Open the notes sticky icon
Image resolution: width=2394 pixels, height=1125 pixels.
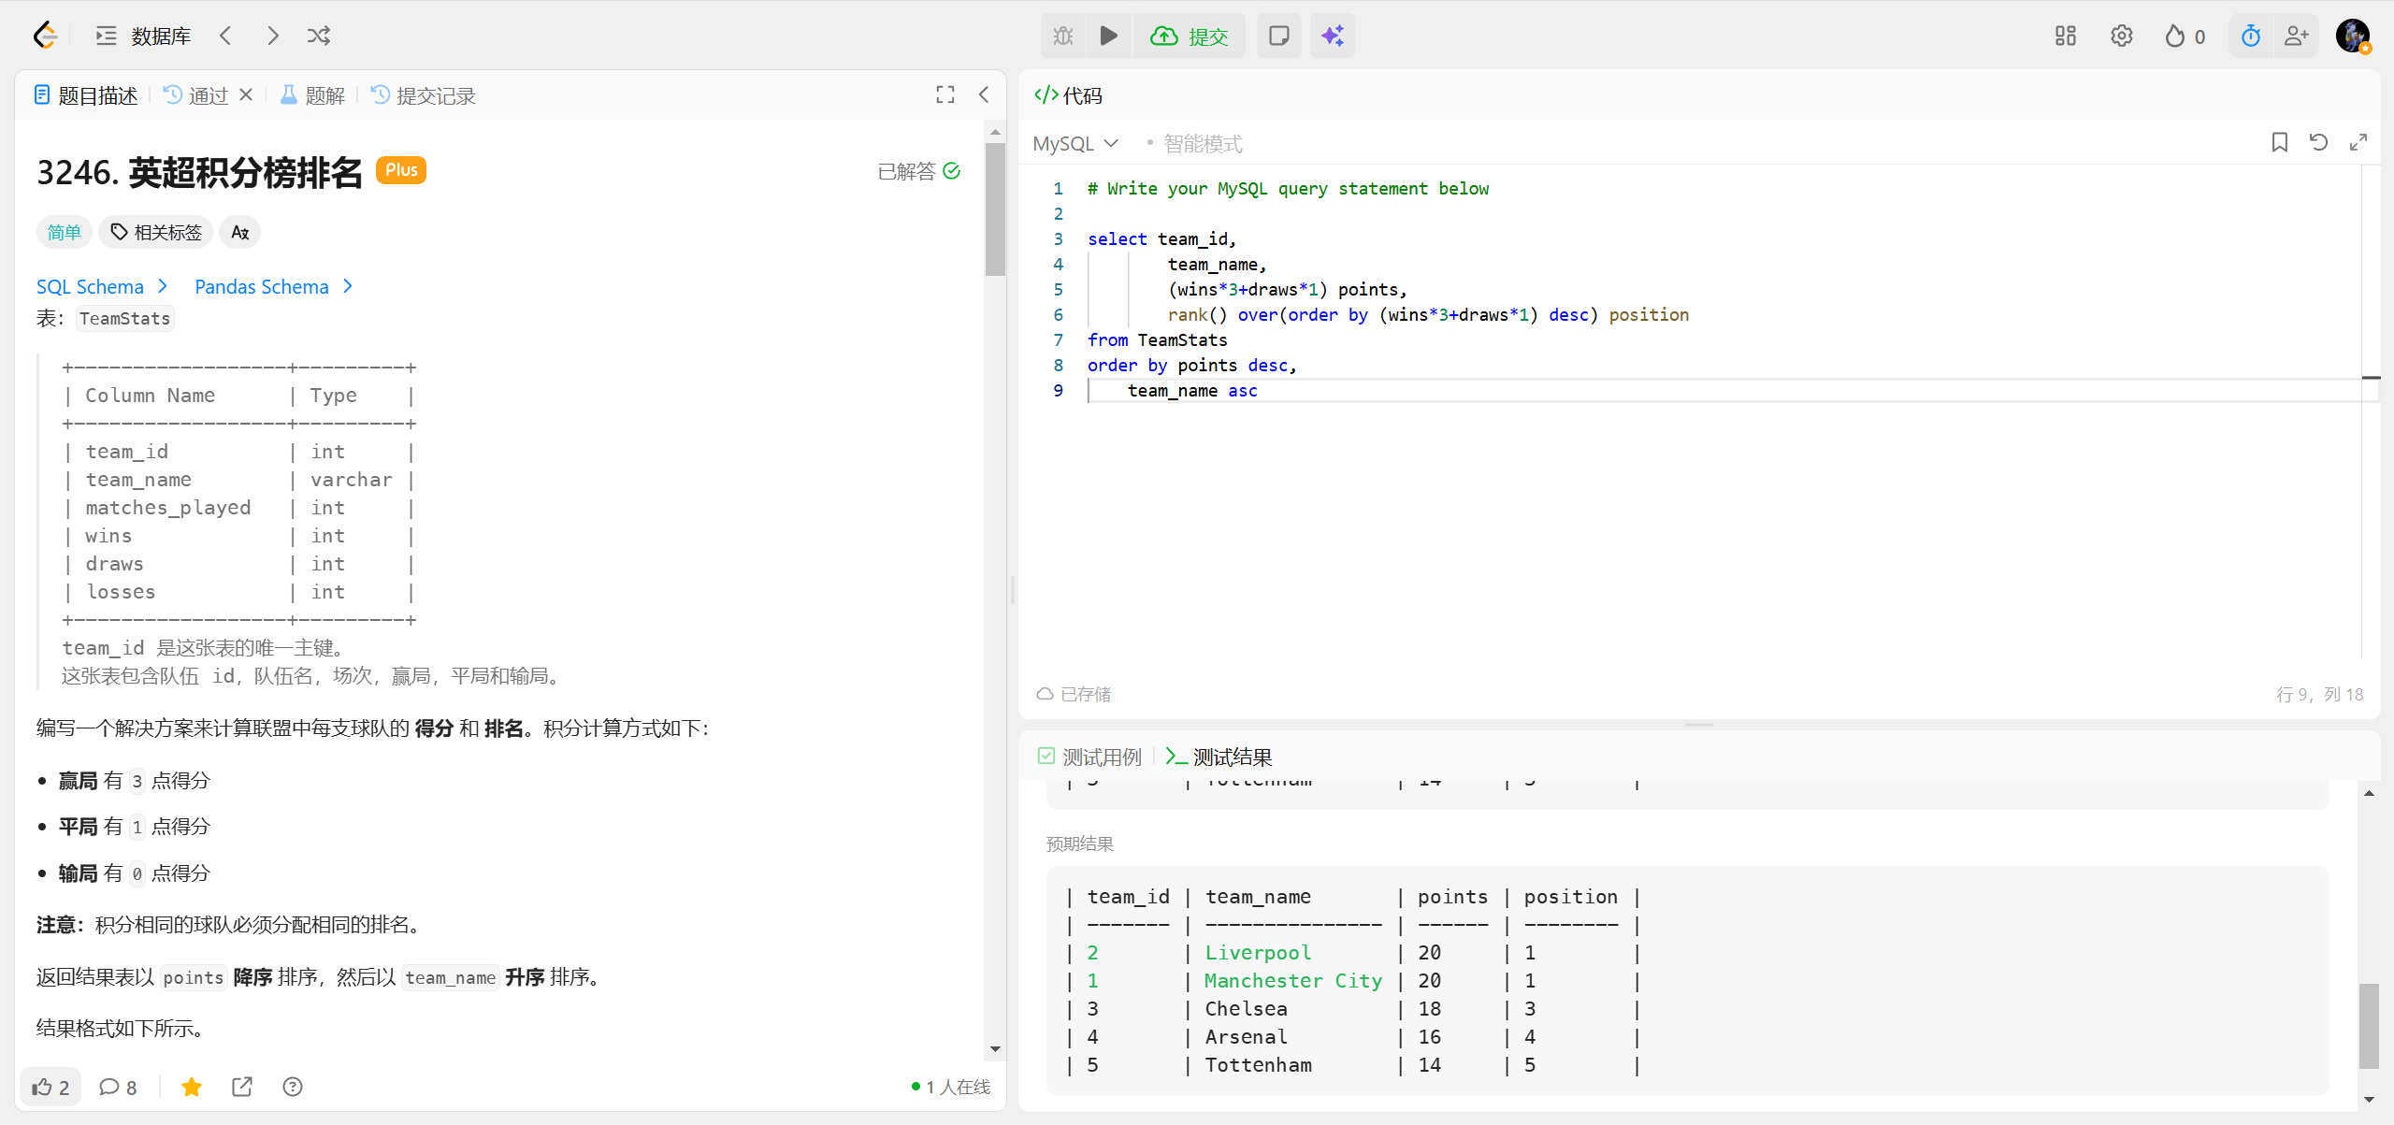(1278, 36)
